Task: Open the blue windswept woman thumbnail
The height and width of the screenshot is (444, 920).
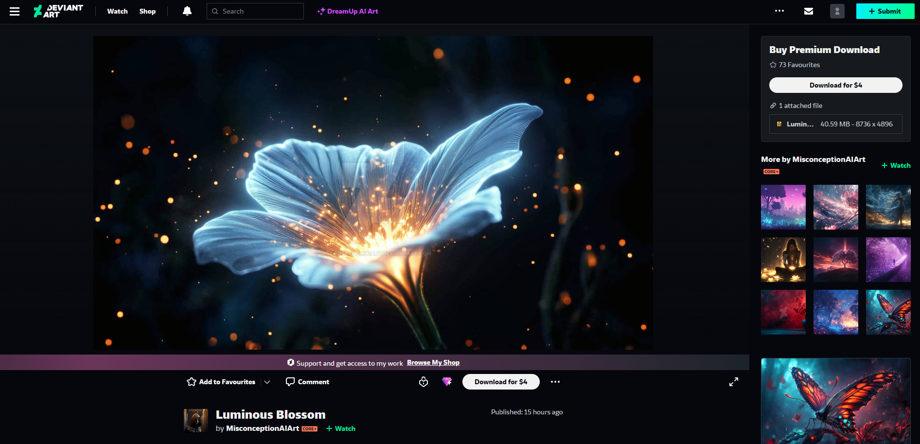Action: pos(888,207)
